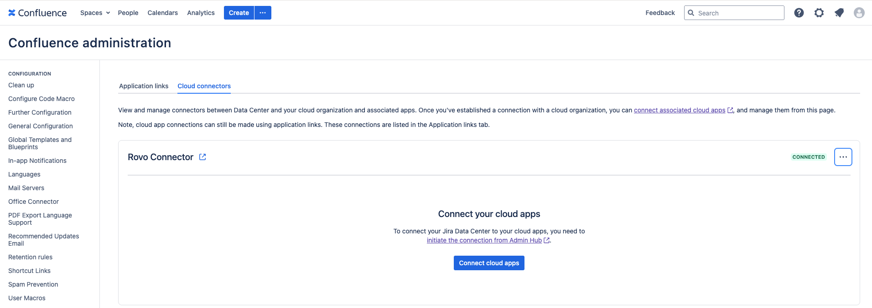Image resolution: width=872 pixels, height=308 pixels.
Task: Click the Feedback link
Action: [x=660, y=13]
